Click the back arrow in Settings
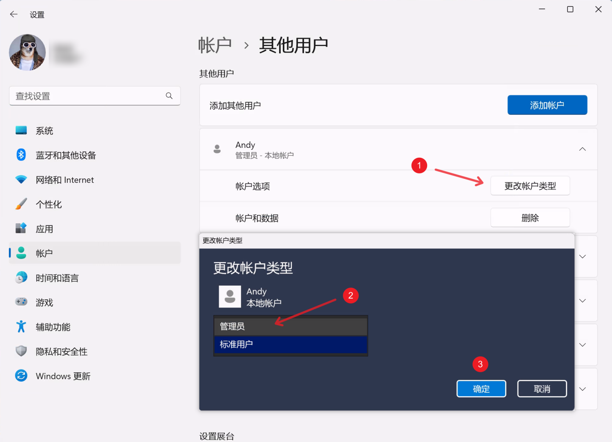The height and width of the screenshot is (442, 612). pos(14,15)
